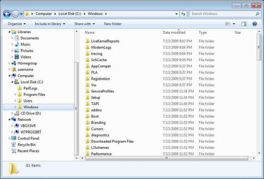Collapse the Computer tree node

(x=9, y=76)
